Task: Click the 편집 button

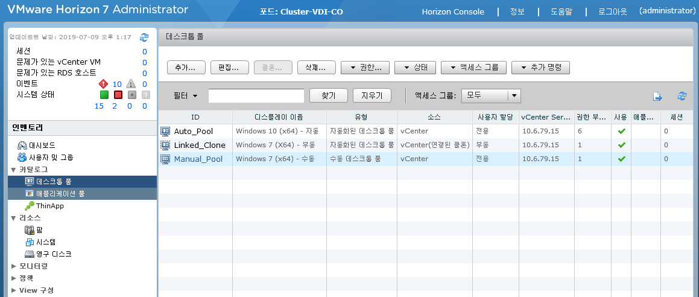Action: (x=229, y=68)
